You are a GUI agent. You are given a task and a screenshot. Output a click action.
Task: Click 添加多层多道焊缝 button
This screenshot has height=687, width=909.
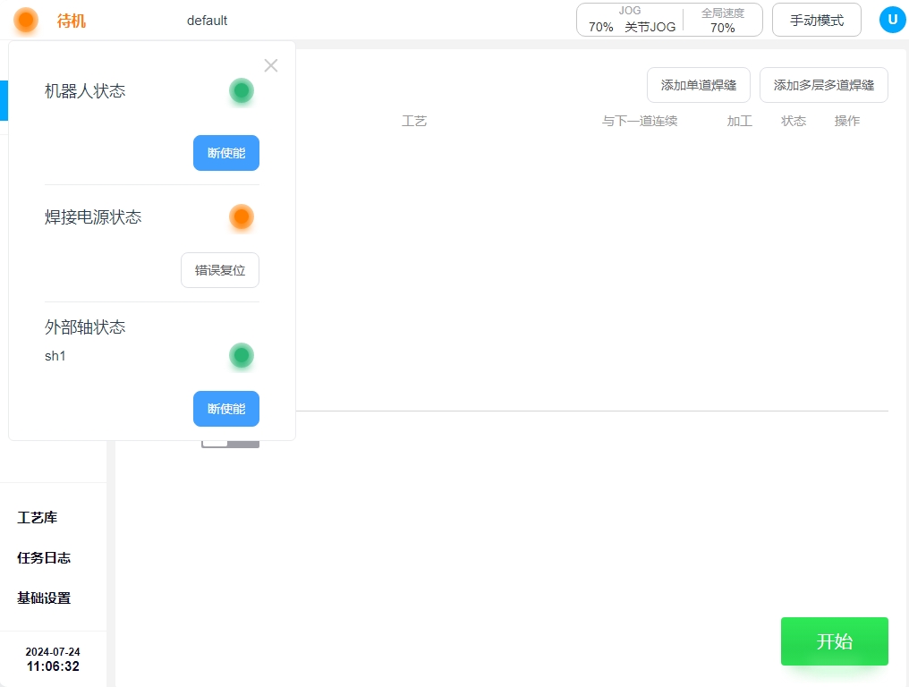coord(823,85)
